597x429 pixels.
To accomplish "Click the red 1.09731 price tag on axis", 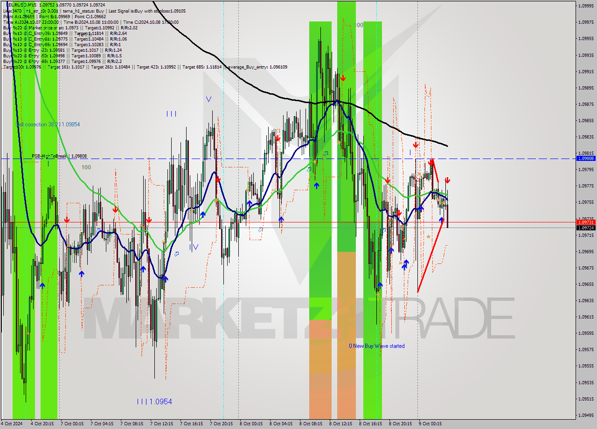I will [586, 222].
